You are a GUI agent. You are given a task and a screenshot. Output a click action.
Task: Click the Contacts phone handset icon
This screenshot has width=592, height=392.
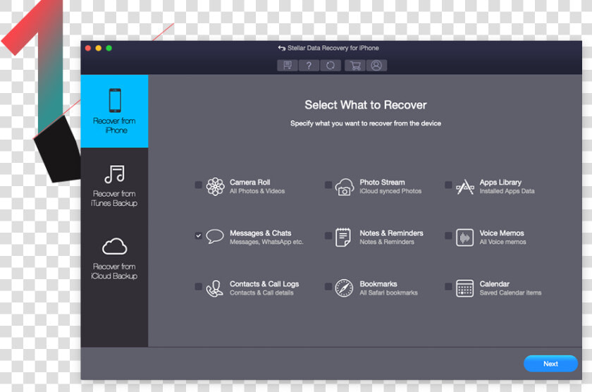(x=214, y=288)
